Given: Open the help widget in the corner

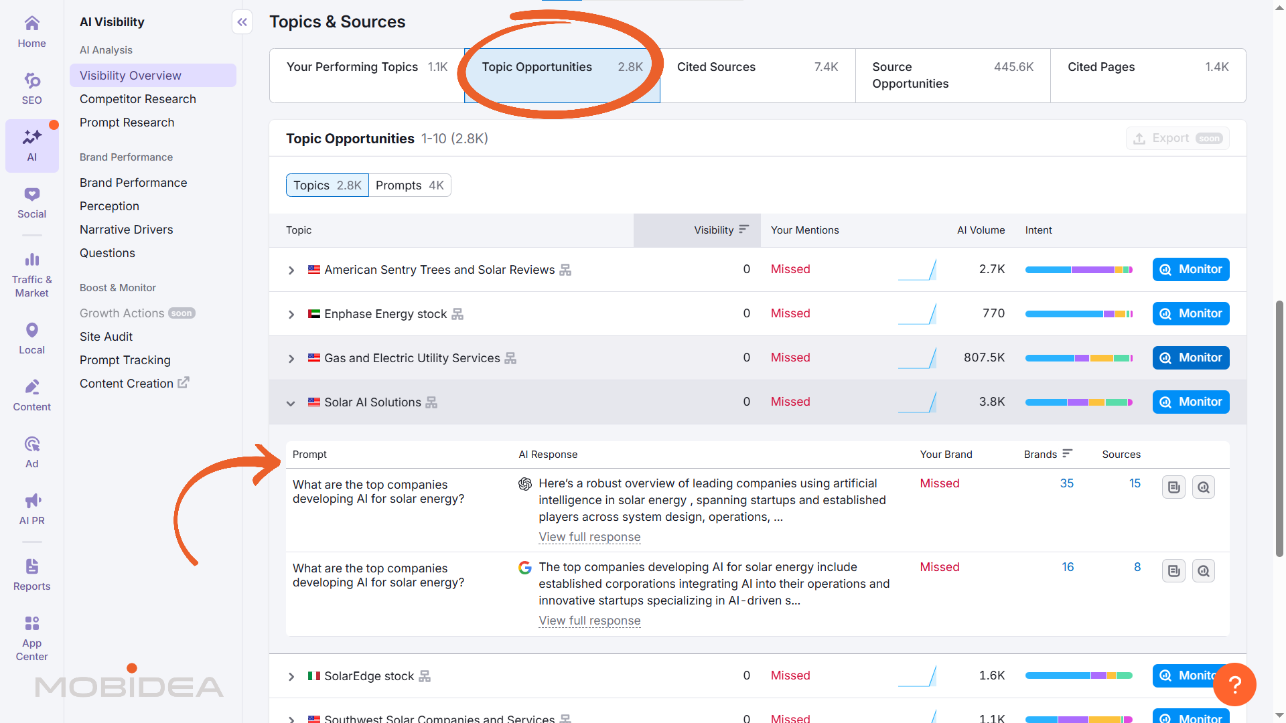Looking at the screenshot, I should (x=1235, y=684).
